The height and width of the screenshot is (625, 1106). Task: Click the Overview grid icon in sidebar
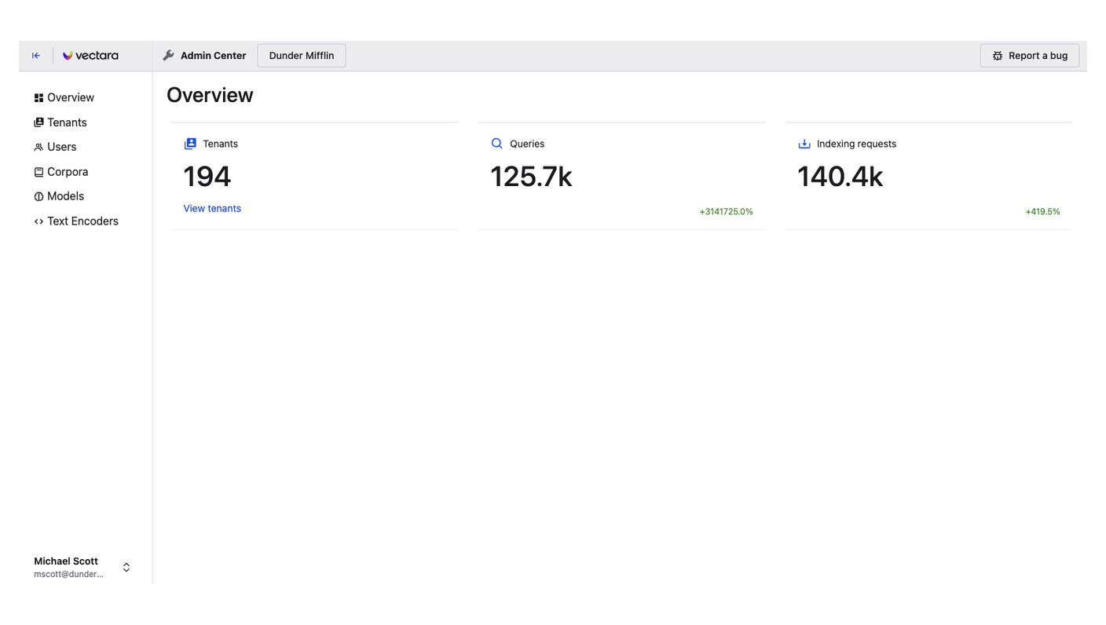(38, 98)
